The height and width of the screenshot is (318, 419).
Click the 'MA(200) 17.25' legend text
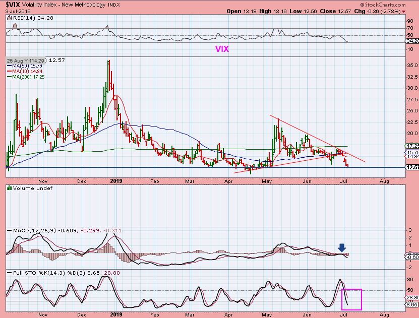28,77
